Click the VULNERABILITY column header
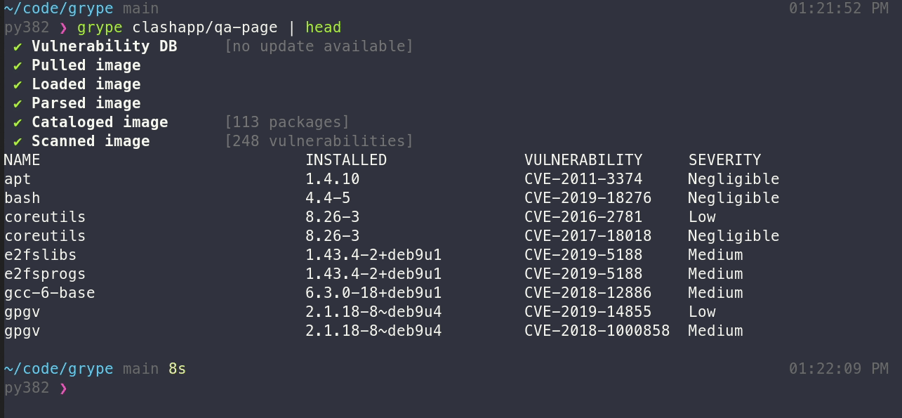 click(583, 160)
